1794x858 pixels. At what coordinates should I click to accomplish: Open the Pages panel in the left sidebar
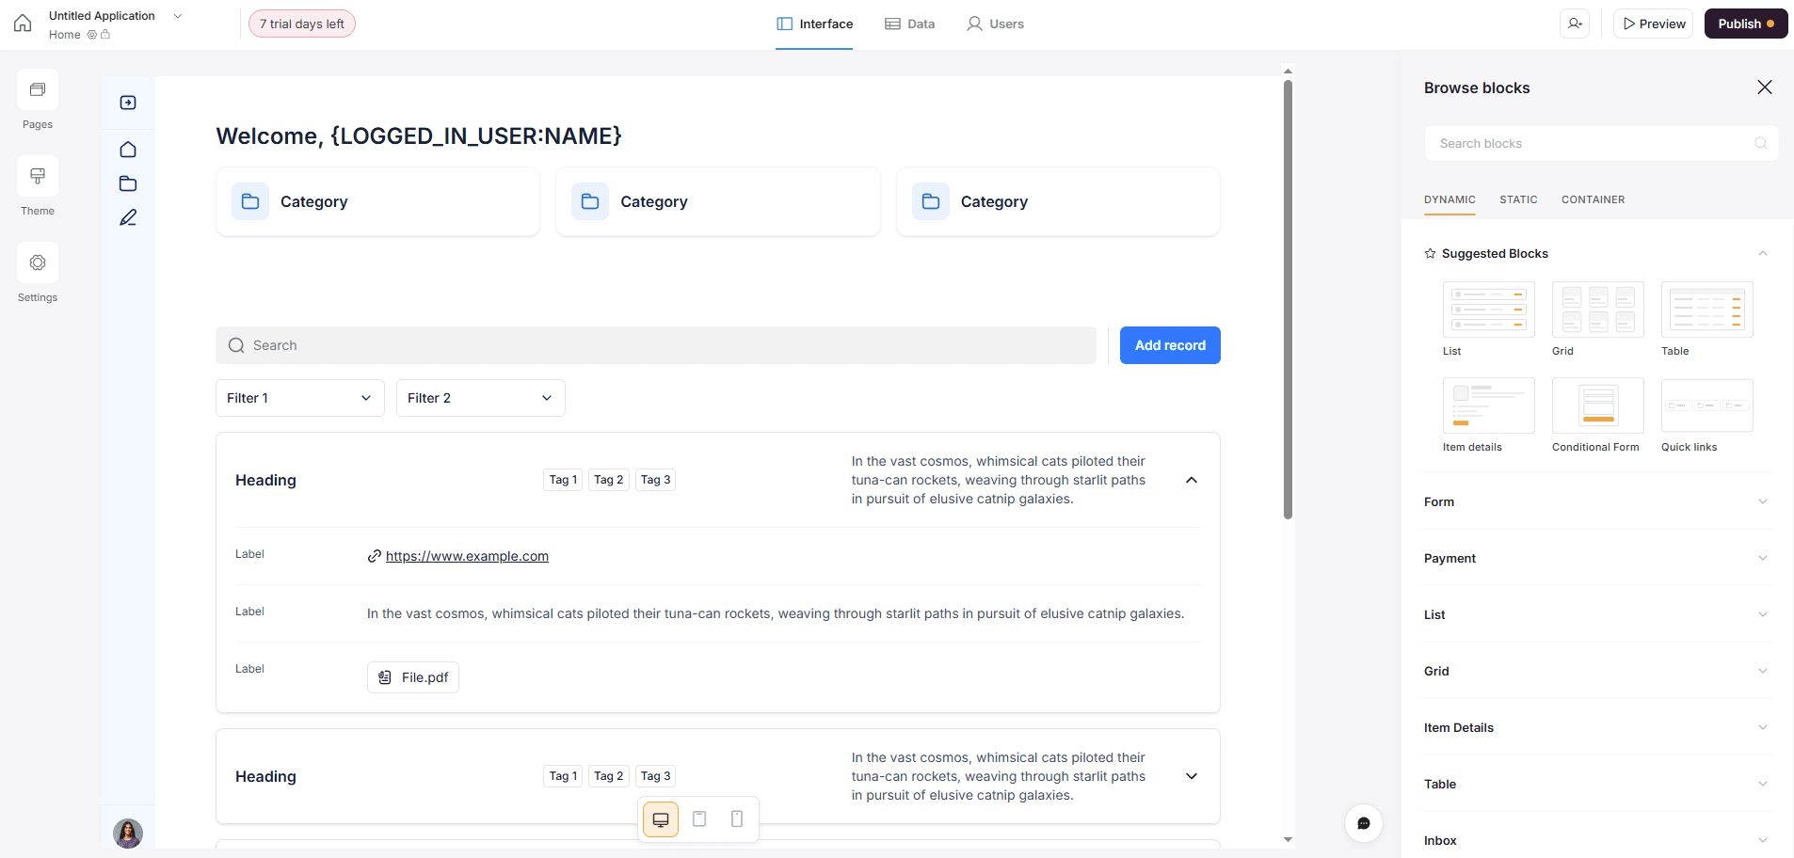pos(37,100)
